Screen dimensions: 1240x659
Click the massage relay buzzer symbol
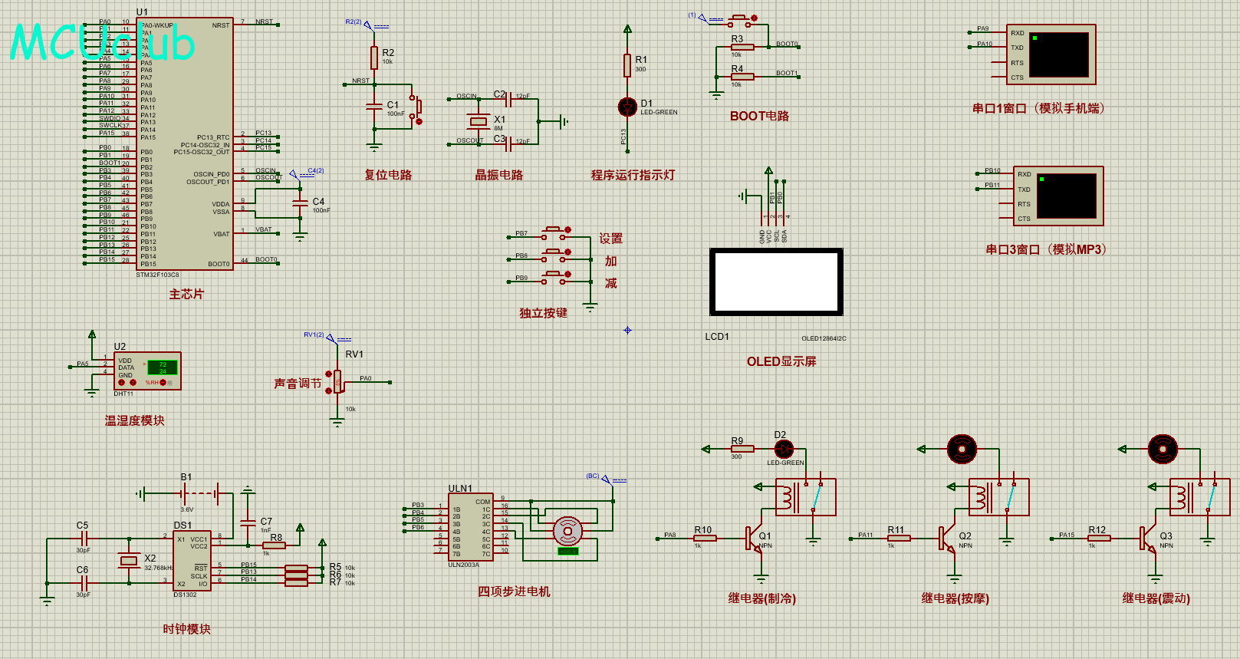[x=962, y=449]
